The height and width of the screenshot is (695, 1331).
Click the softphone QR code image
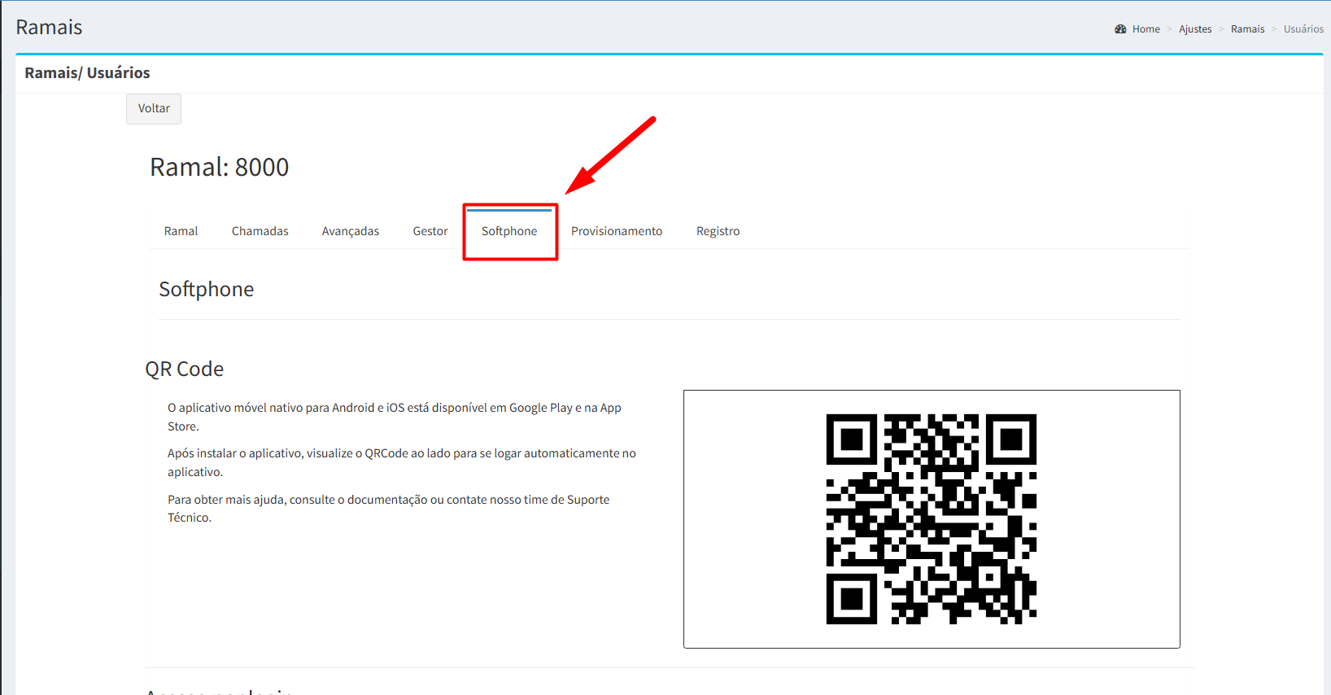click(931, 519)
